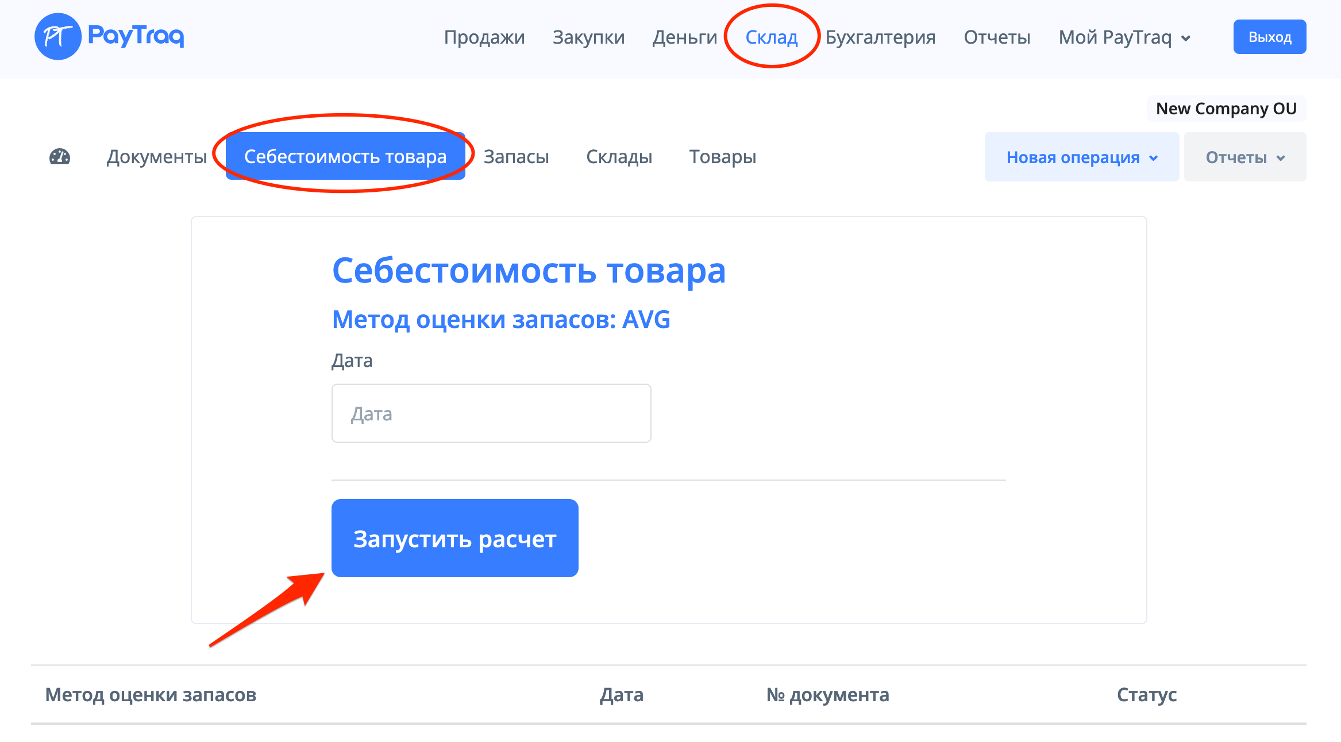Viewport: 1341px width, 742px height.
Task: Go to Закупки section
Action: (588, 37)
